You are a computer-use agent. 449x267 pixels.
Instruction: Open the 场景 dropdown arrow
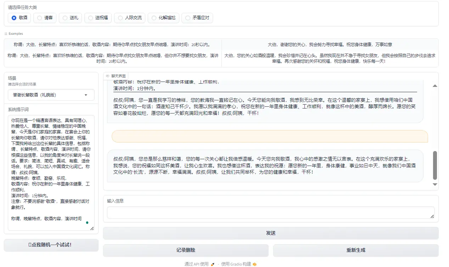[x=86, y=95]
